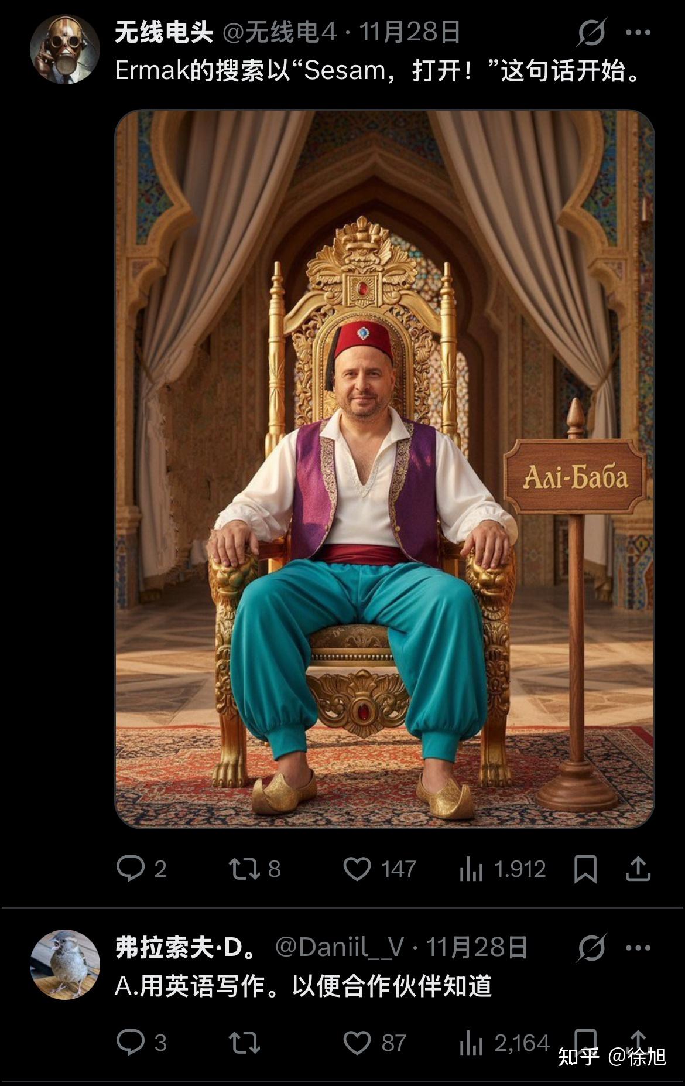Like the reply with 87 likes
685x1086 pixels.
(375, 1043)
